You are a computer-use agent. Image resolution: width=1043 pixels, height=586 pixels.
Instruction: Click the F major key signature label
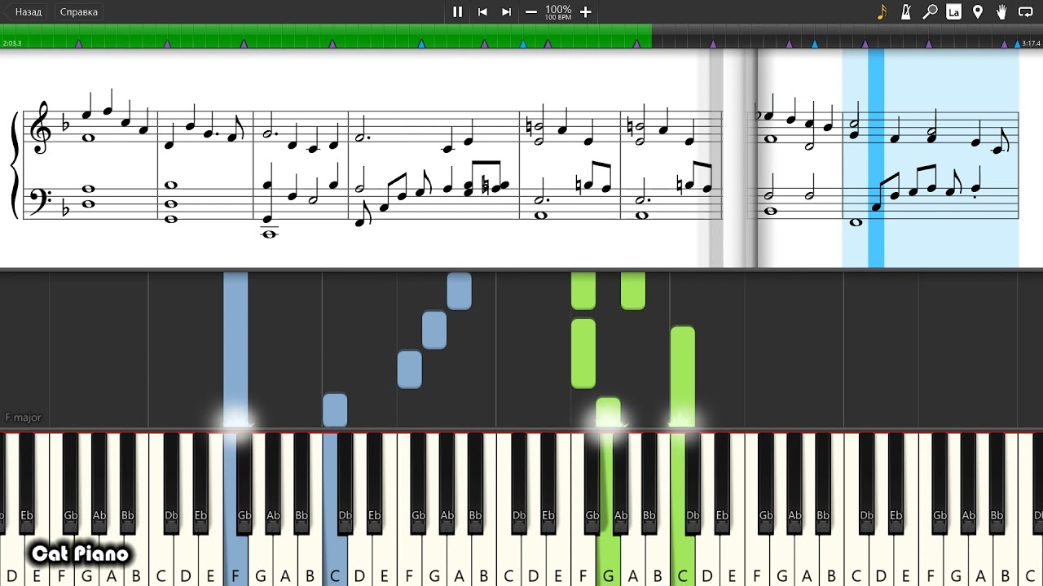(23, 418)
